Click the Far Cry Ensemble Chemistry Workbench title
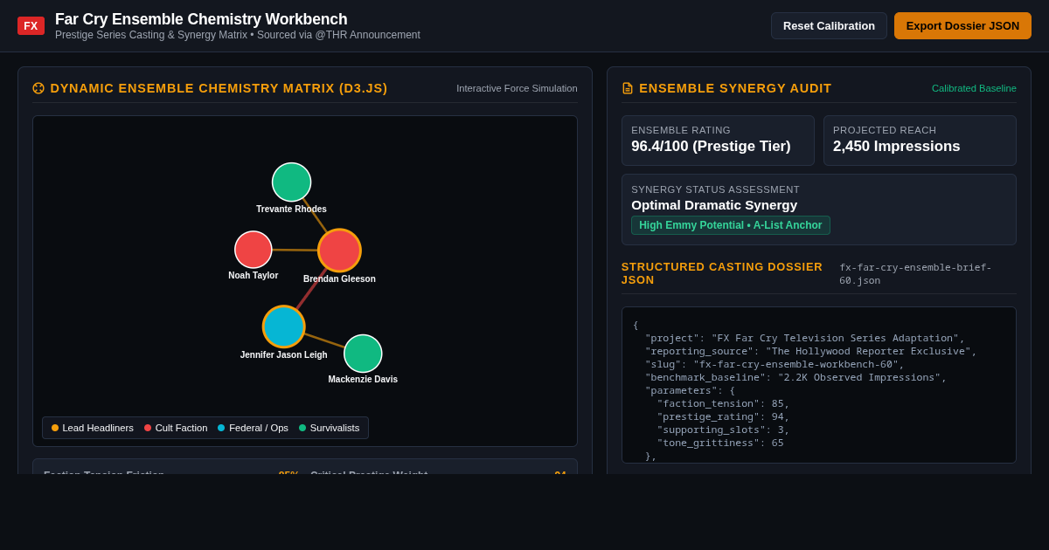The width and height of the screenshot is (1049, 550). coord(201,19)
